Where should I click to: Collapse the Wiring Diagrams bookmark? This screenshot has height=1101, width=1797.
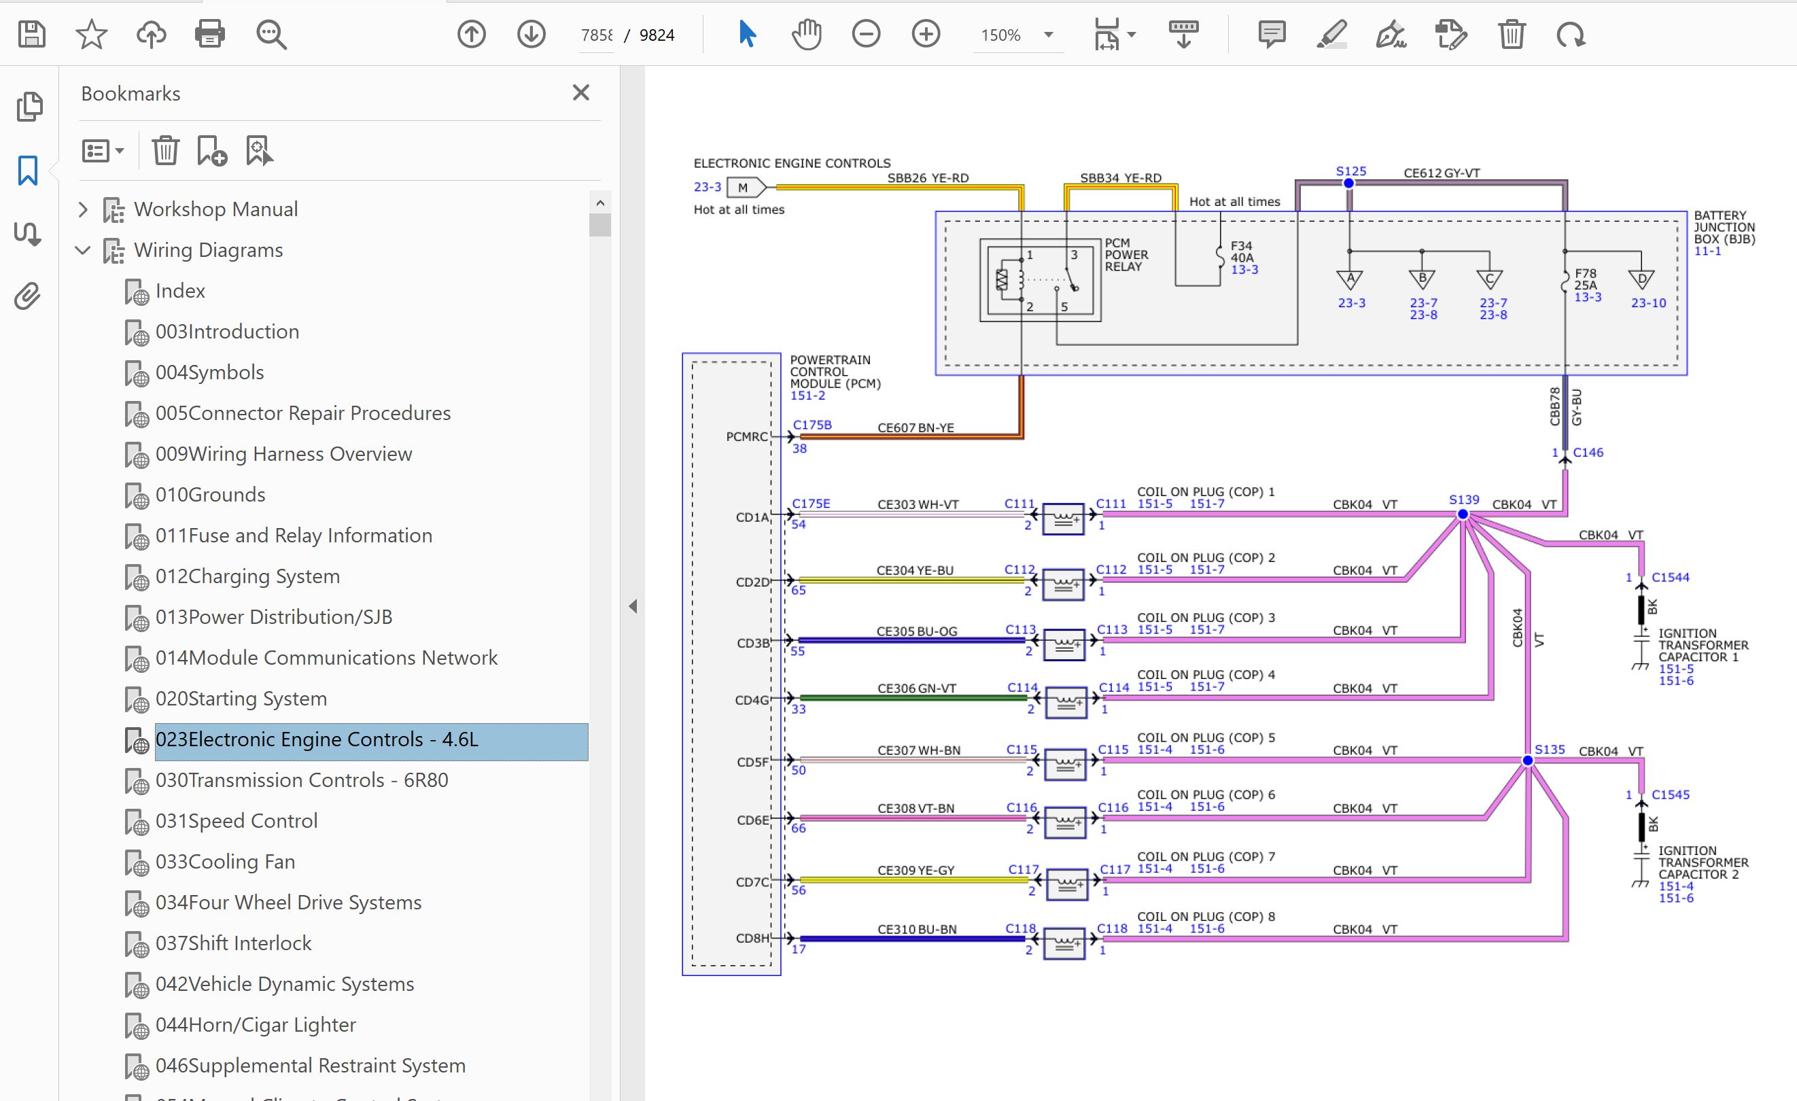(83, 250)
